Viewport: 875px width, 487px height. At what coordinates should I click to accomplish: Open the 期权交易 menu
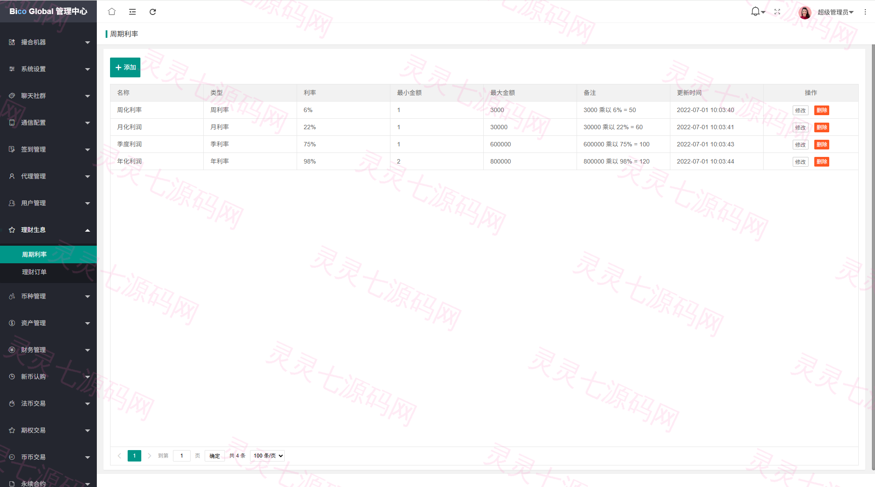(x=48, y=430)
